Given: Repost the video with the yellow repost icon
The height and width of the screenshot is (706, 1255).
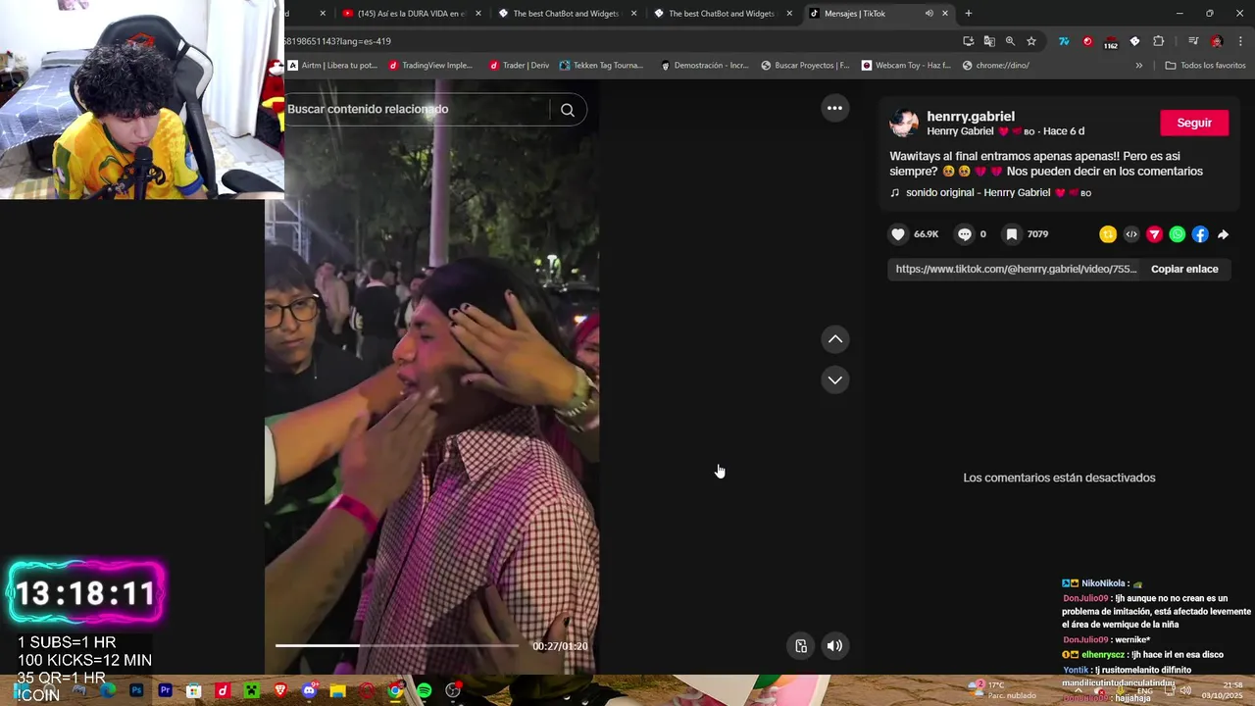Looking at the screenshot, I should [x=1108, y=234].
